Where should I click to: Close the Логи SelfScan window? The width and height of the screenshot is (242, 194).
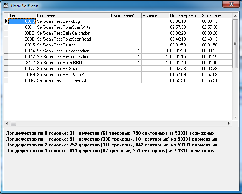coord(231,4)
